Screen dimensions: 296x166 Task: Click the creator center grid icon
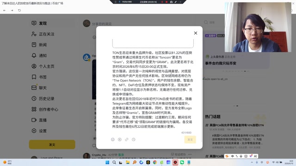[x=34, y=109]
